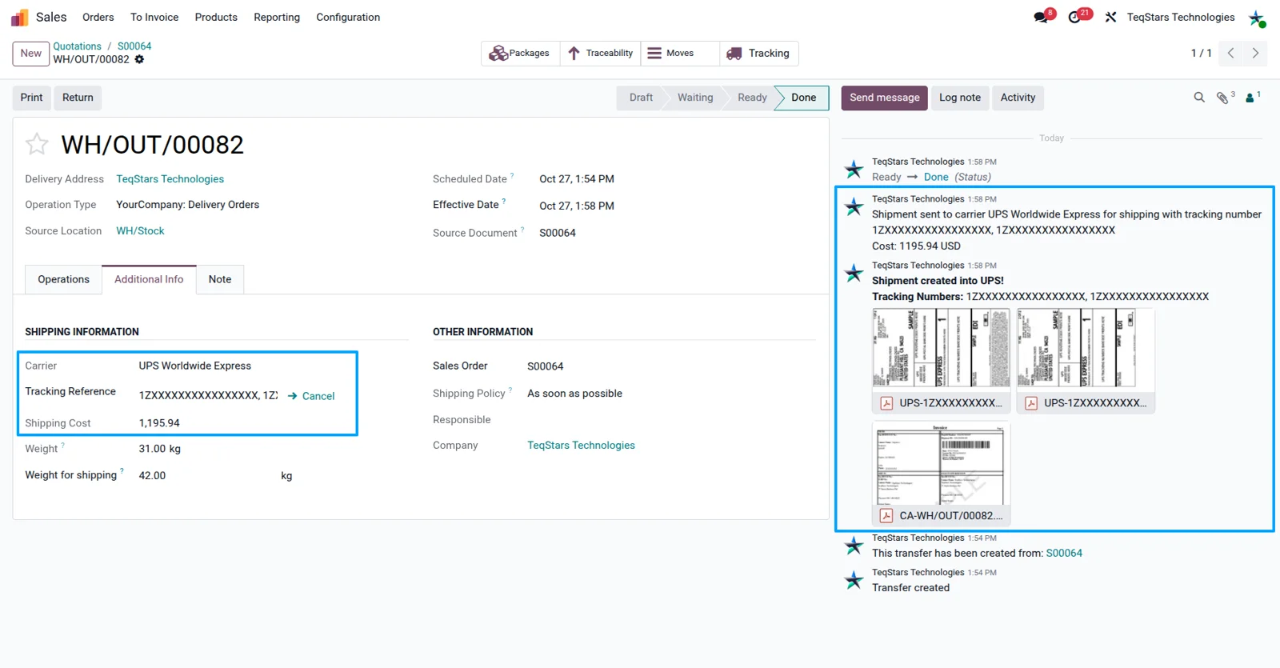Click the tracking reference number text
Image resolution: width=1280 pixels, height=668 pixels.
pyautogui.click(x=208, y=395)
